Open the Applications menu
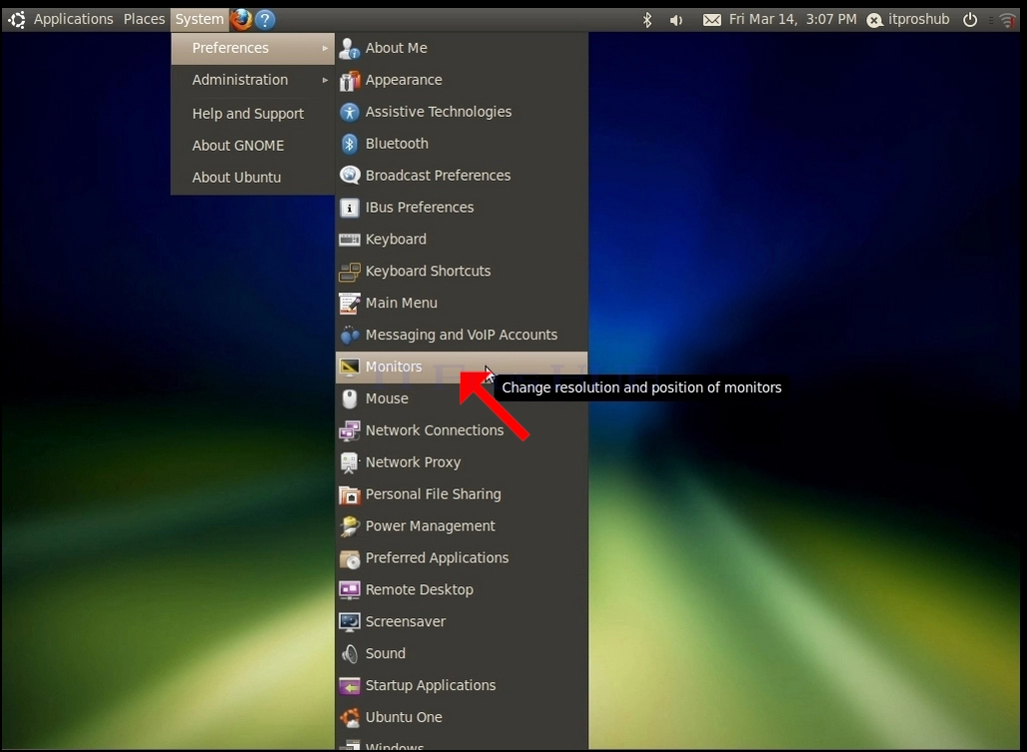The height and width of the screenshot is (752, 1027). pyautogui.click(x=73, y=19)
